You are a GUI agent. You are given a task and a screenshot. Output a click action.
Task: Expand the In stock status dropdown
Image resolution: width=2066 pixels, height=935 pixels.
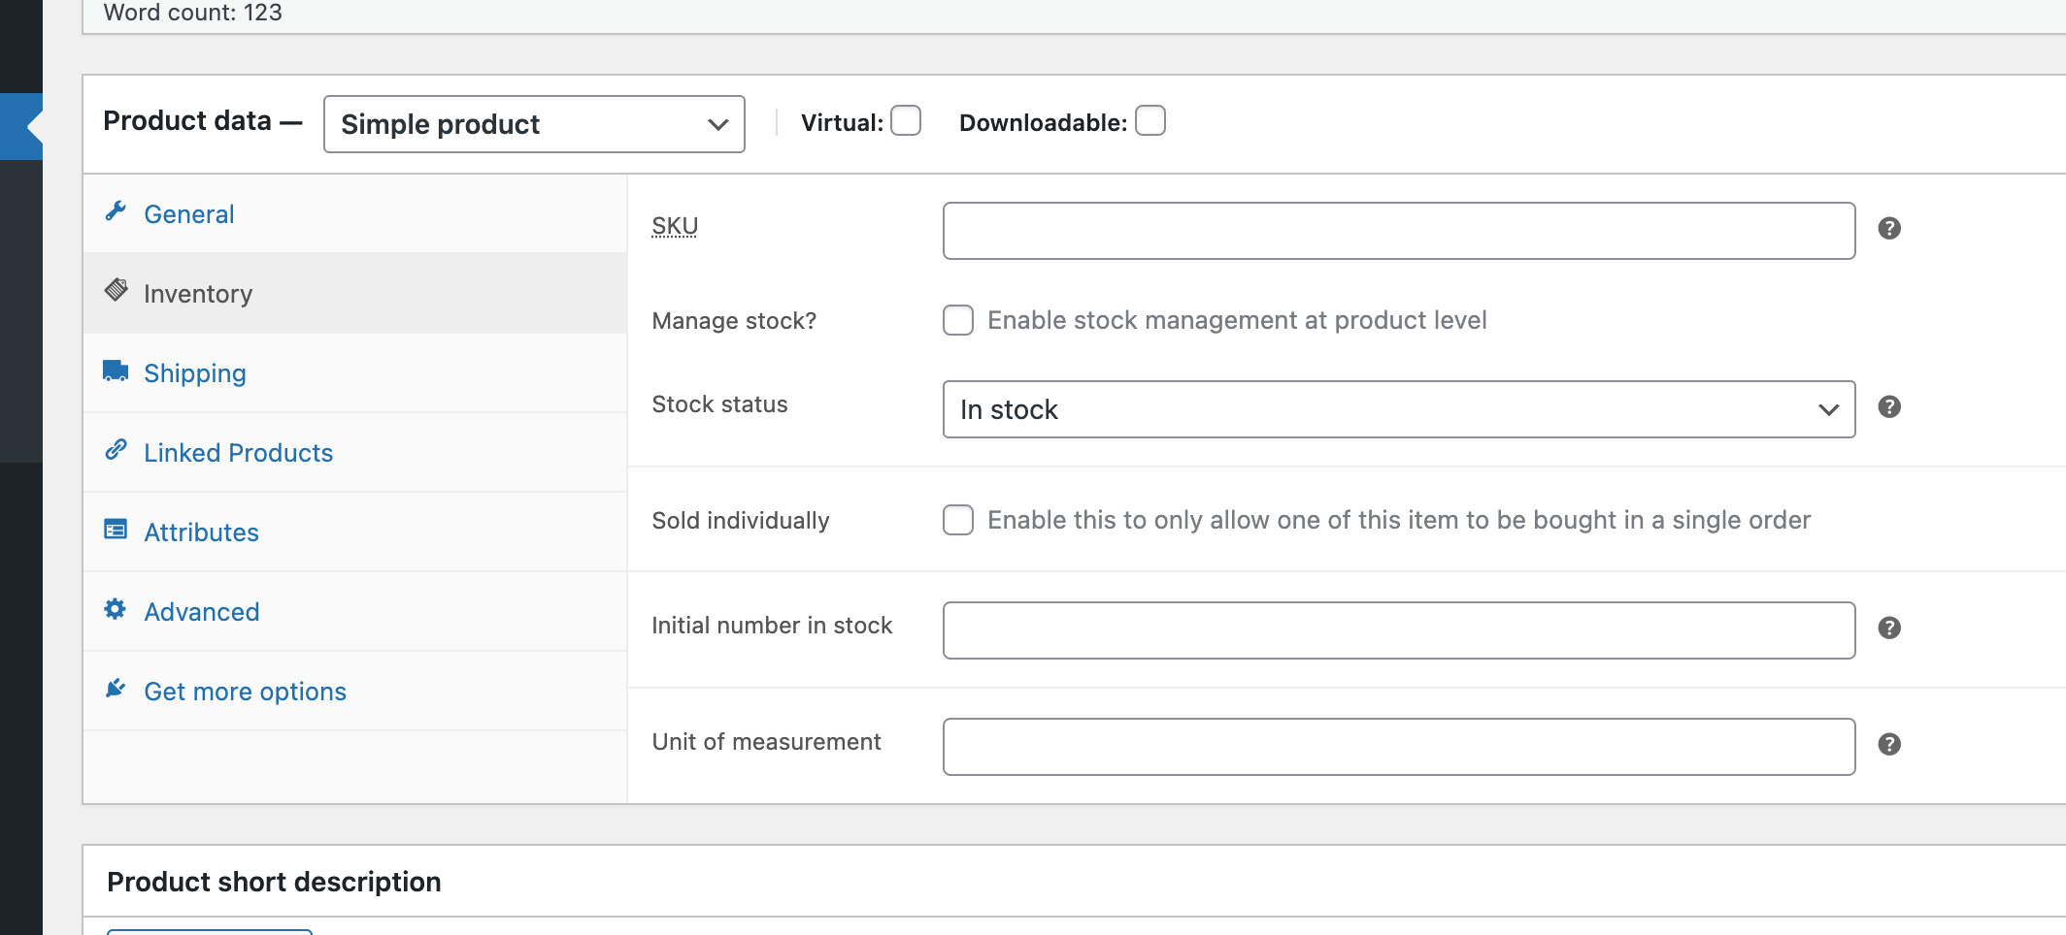(x=1398, y=409)
